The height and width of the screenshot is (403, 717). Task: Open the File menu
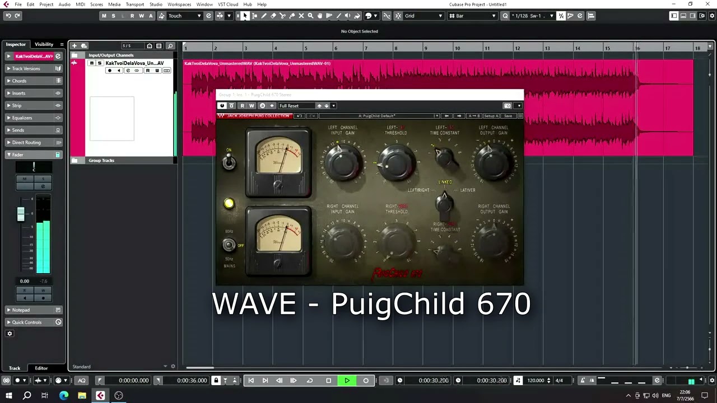point(18,4)
